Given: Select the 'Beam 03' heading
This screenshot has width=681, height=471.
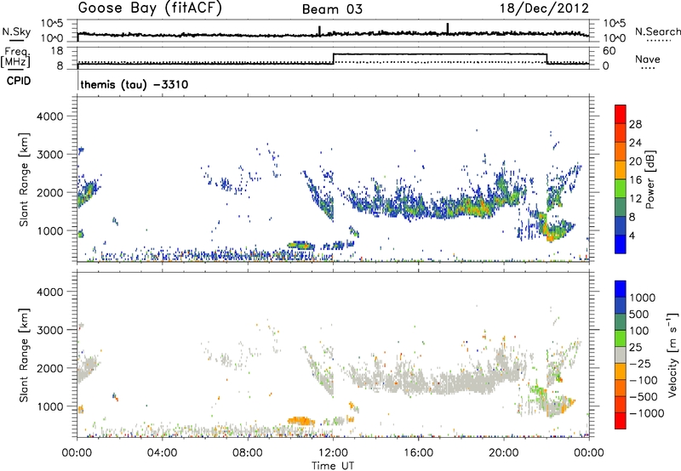Looking at the screenshot, I should tap(332, 9).
